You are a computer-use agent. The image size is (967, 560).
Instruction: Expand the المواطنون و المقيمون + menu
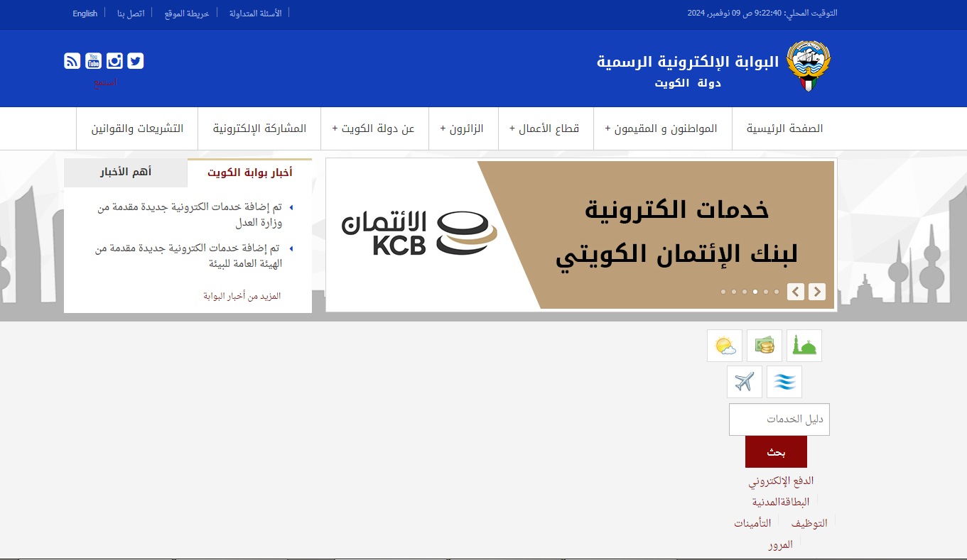pos(661,128)
